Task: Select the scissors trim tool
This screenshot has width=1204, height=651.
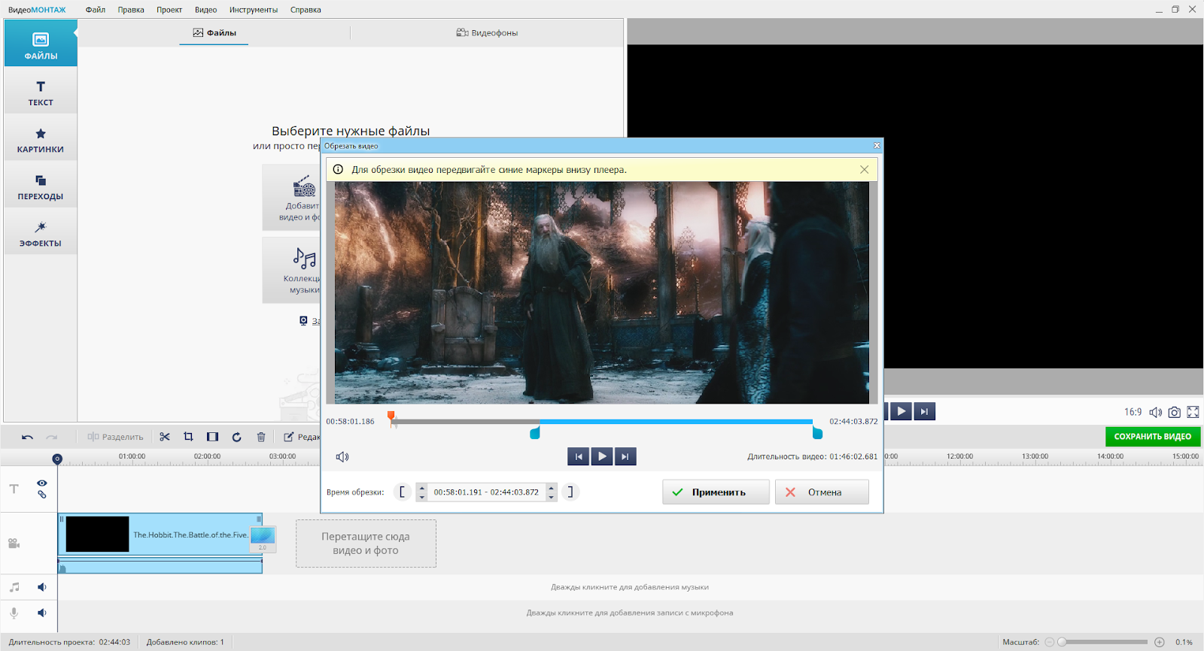Action: (165, 437)
